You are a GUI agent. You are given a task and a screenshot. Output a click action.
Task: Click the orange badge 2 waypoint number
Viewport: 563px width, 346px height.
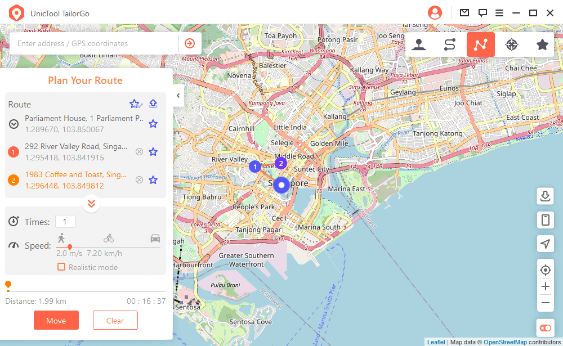tap(14, 180)
